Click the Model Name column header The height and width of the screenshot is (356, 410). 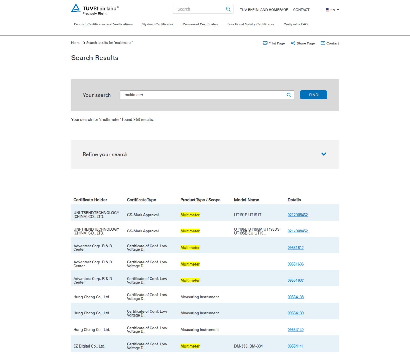(x=247, y=200)
